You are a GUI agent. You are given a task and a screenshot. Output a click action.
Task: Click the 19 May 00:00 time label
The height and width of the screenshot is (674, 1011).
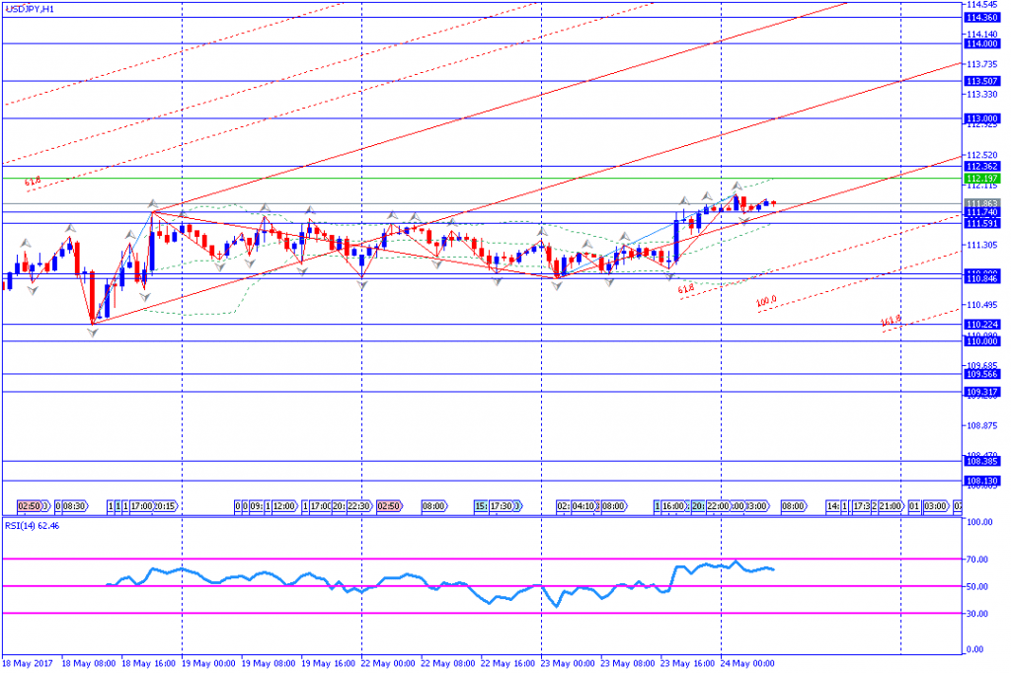(x=208, y=664)
